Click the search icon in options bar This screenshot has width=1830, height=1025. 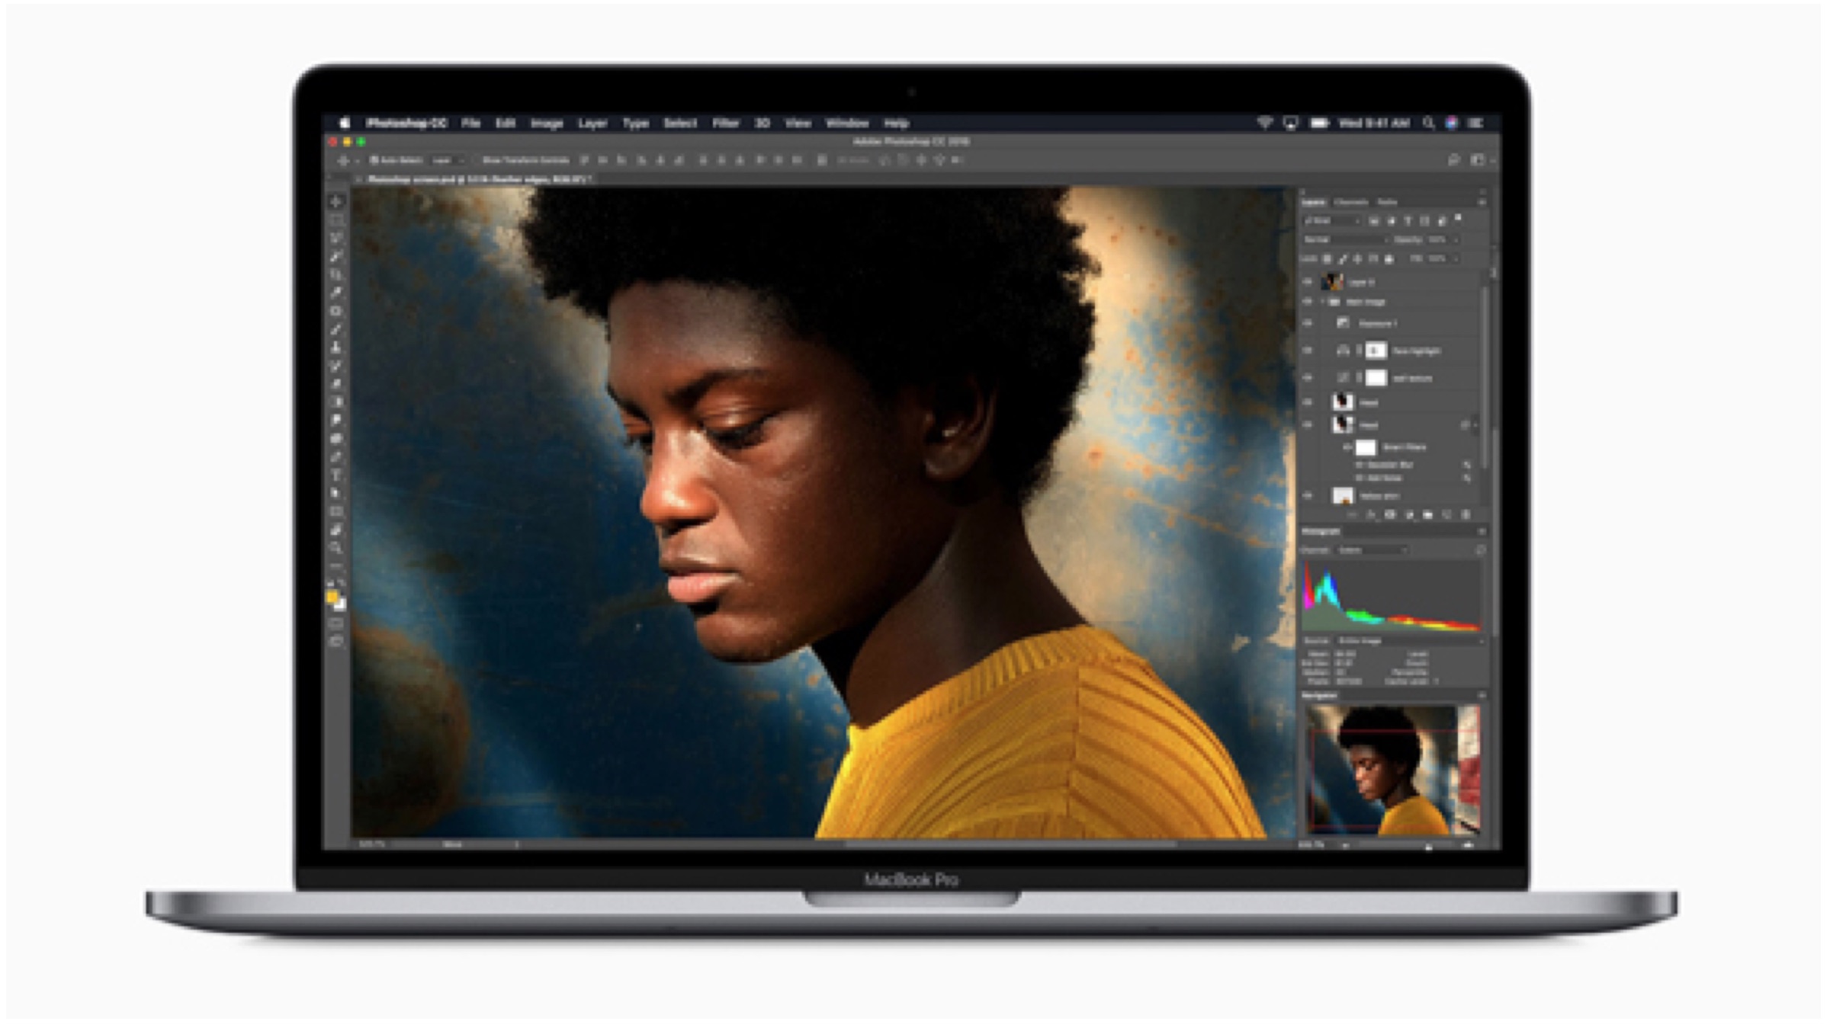pyautogui.click(x=1453, y=160)
